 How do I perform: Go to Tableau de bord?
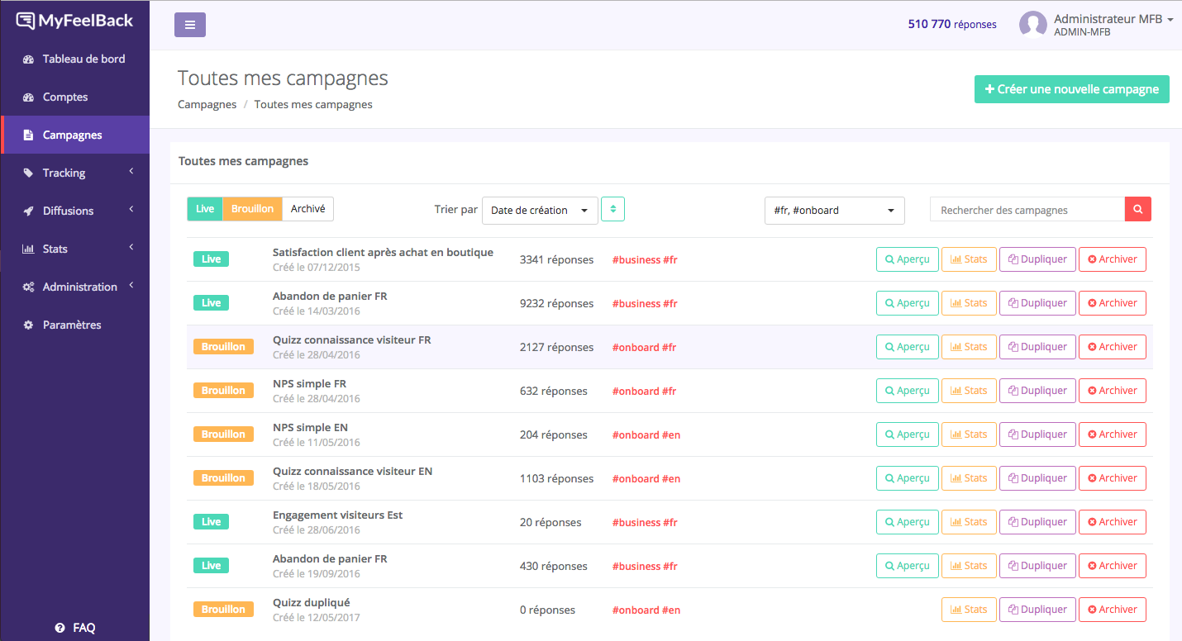click(x=83, y=59)
